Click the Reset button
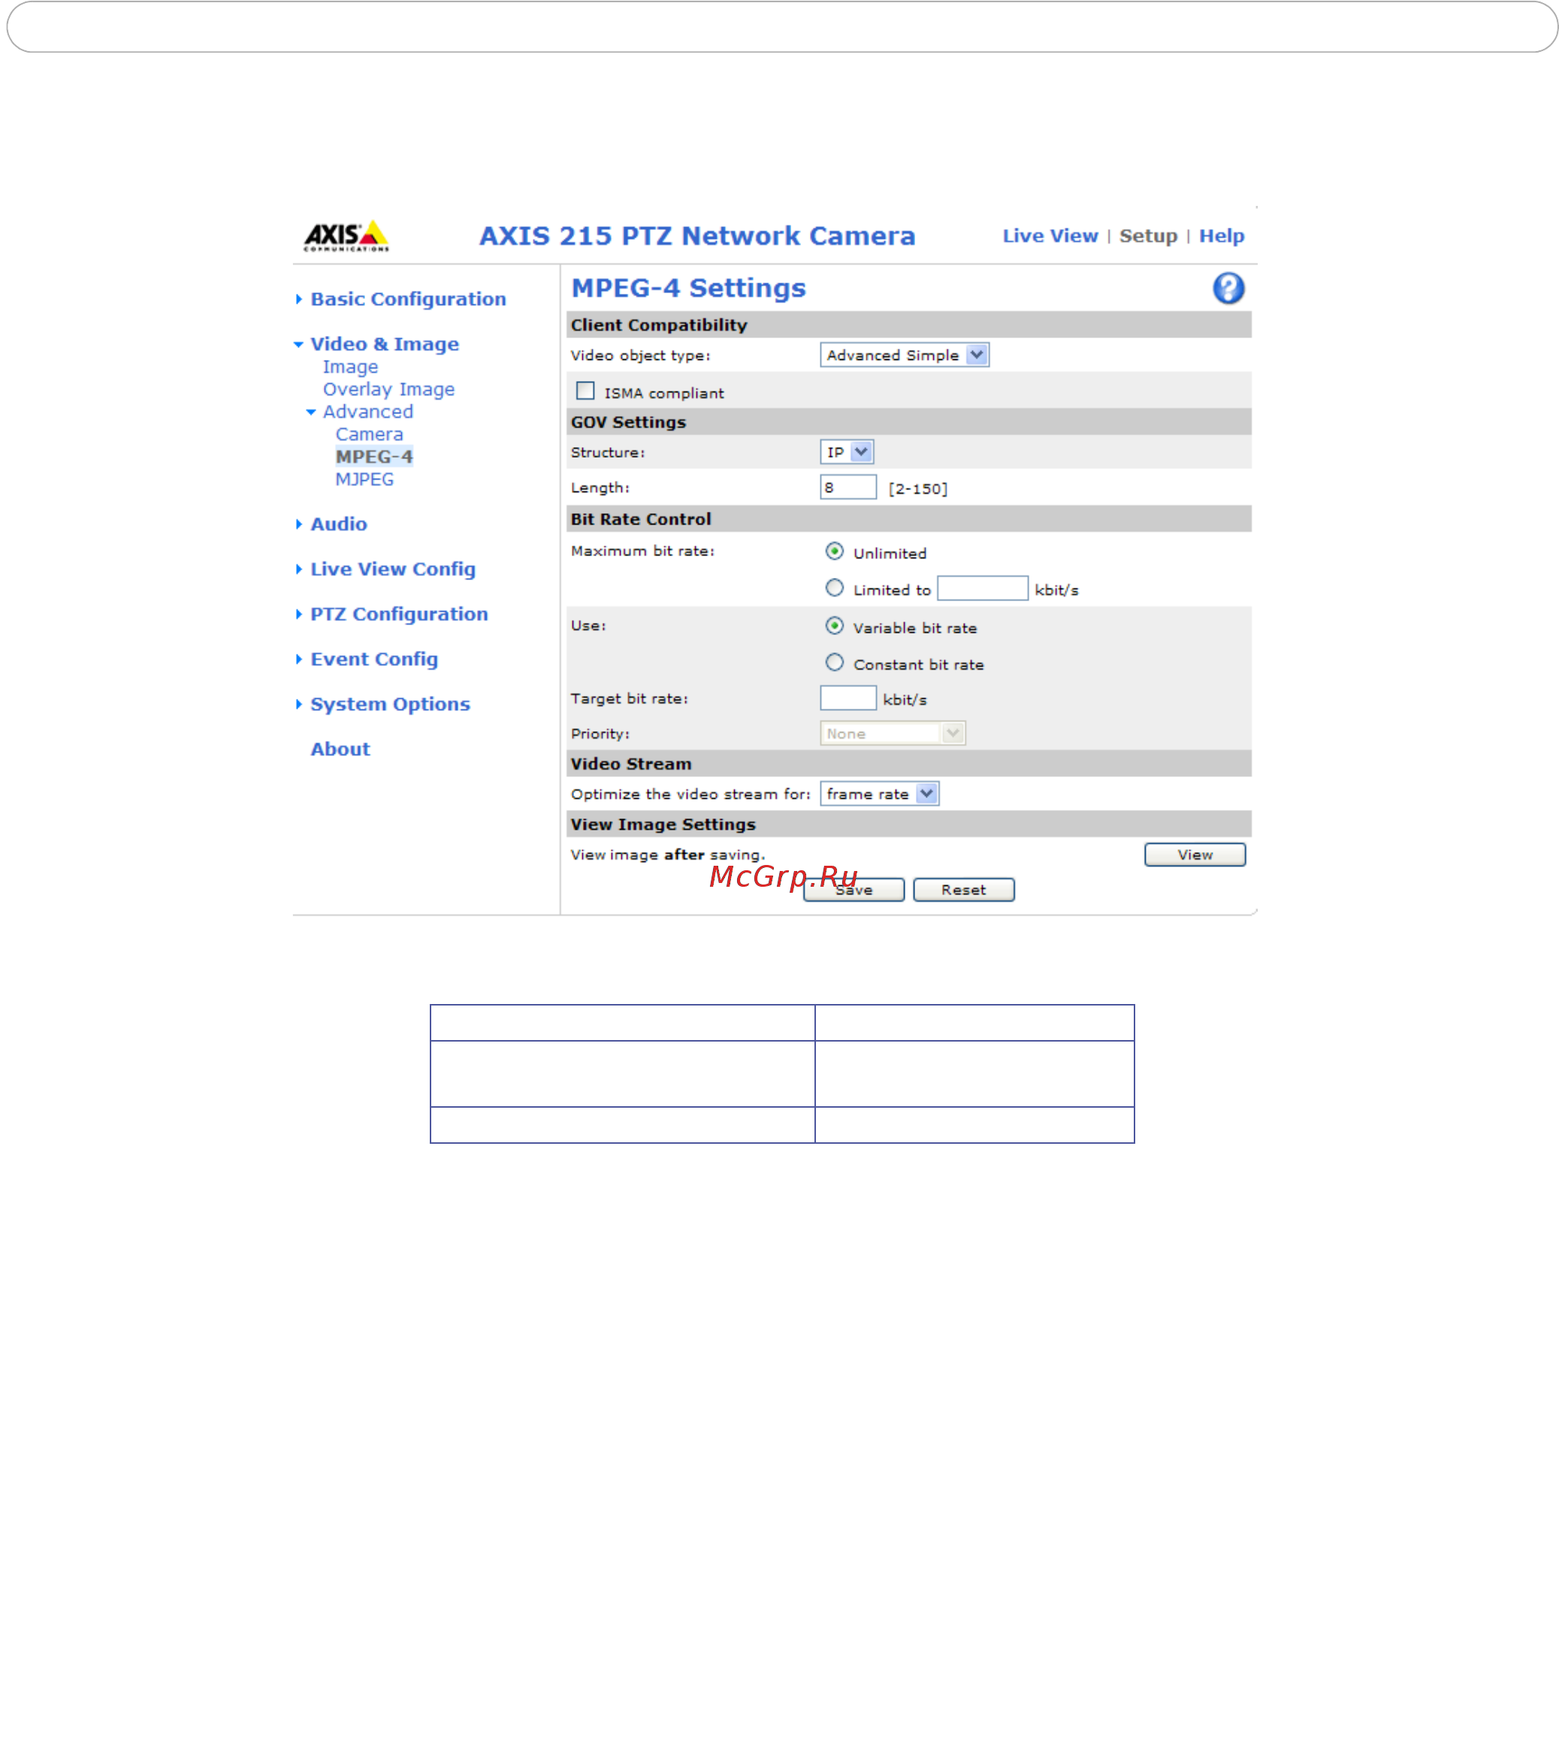Viewport: 1559px width, 1751px height. coord(964,889)
